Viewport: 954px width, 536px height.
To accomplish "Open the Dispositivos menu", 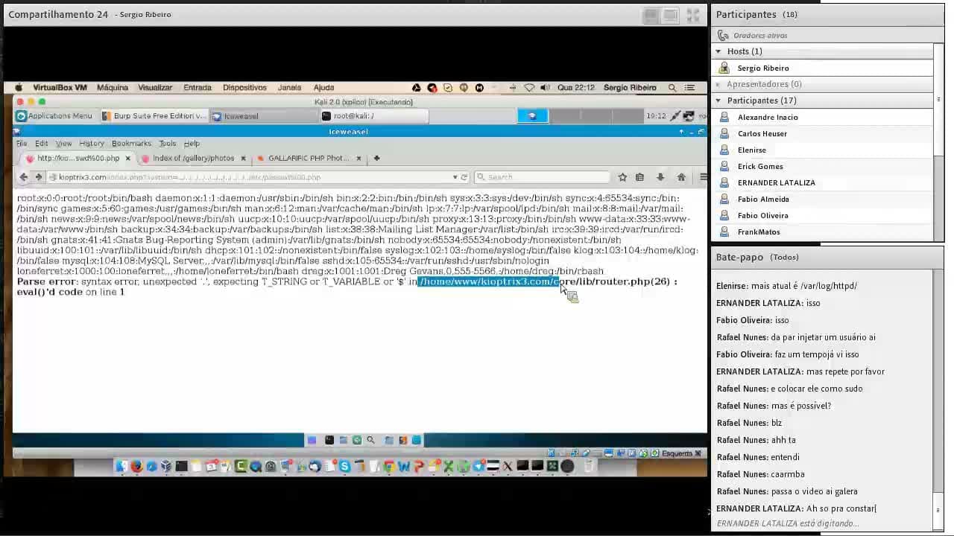I will pyautogui.click(x=244, y=87).
